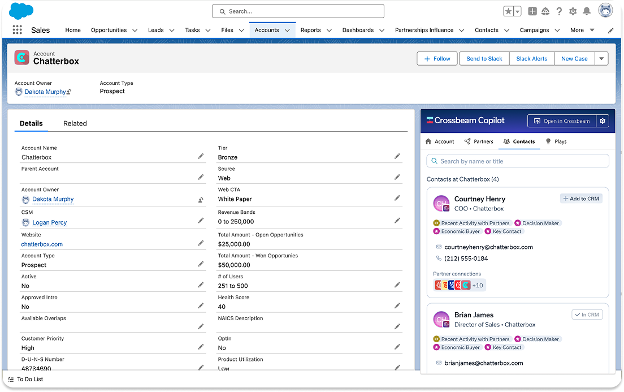Screen dimensions: 624x392
Task: Click the Search by name or title field
Action: pyautogui.click(x=518, y=161)
